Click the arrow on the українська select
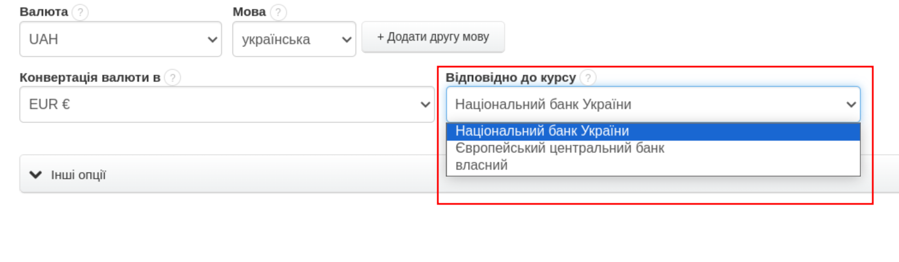 (x=346, y=40)
